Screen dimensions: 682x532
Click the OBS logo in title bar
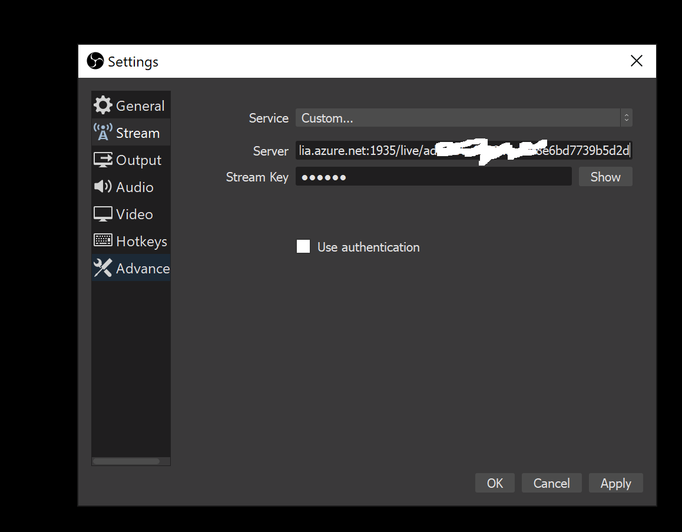point(95,61)
